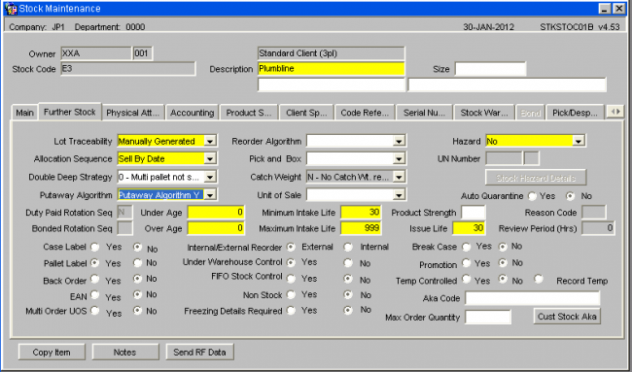Click the Aka Code input field
632x372 pixels.
point(533,298)
